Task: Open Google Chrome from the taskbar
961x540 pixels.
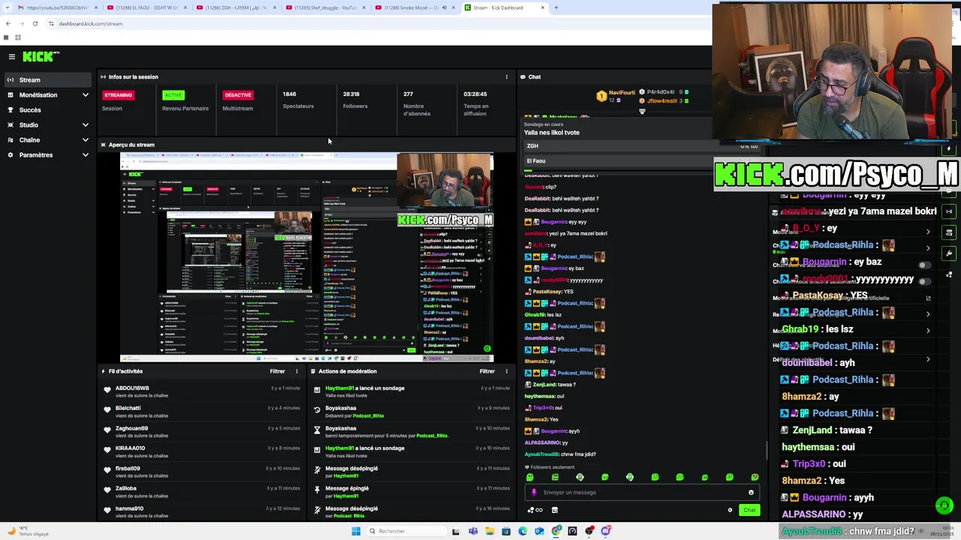Action: click(x=556, y=531)
